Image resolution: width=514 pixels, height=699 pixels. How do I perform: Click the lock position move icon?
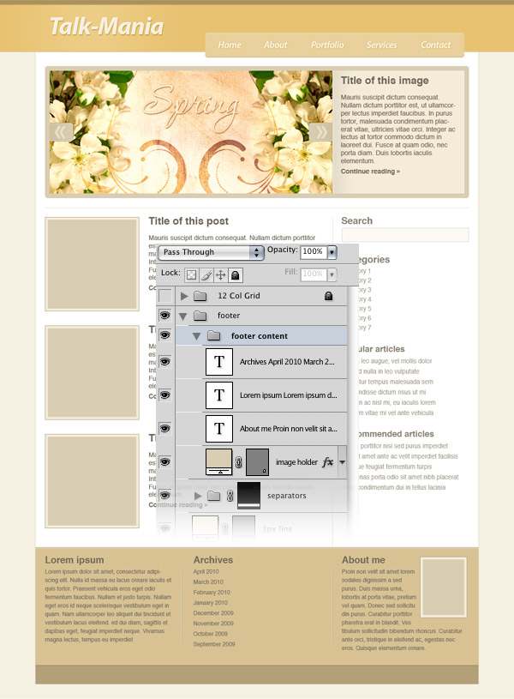pos(220,275)
